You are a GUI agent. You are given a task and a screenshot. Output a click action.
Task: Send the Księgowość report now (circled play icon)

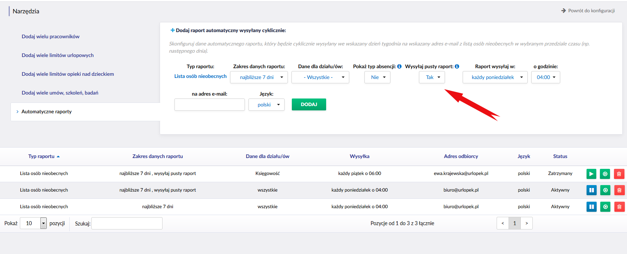pos(605,174)
